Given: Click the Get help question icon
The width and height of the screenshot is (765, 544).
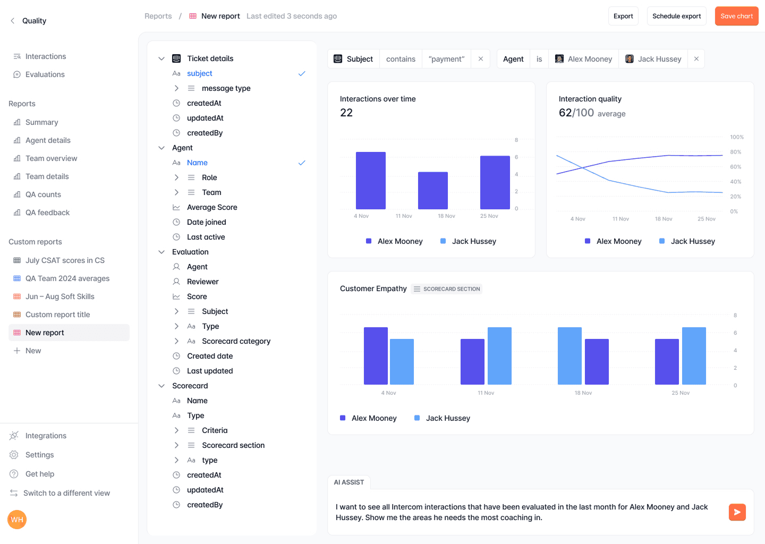Looking at the screenshot, I should (x=14, y=474).
